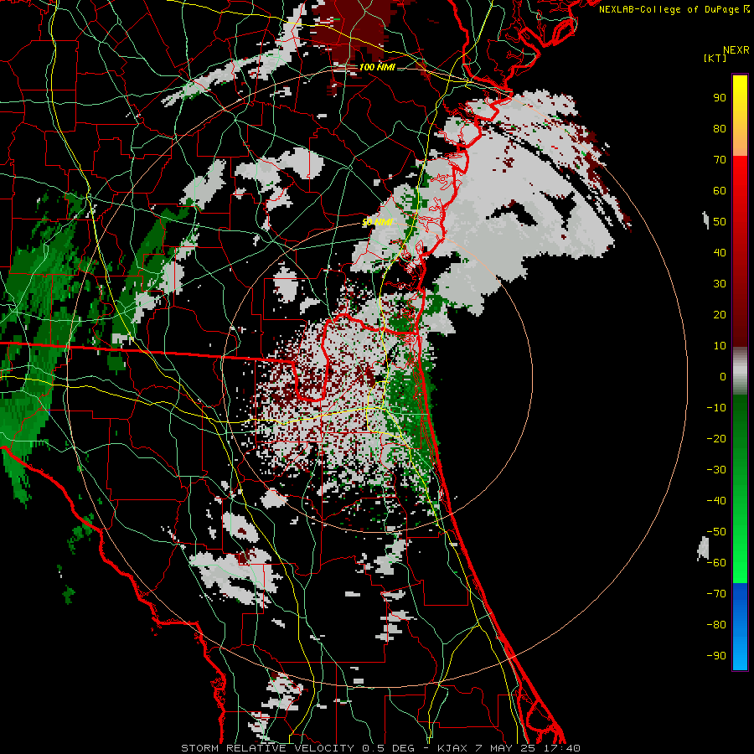The width and height of the screenshot is (754, 754).
Task: Click the positive 10 value on velocity scale
Action: click(720, 346)
